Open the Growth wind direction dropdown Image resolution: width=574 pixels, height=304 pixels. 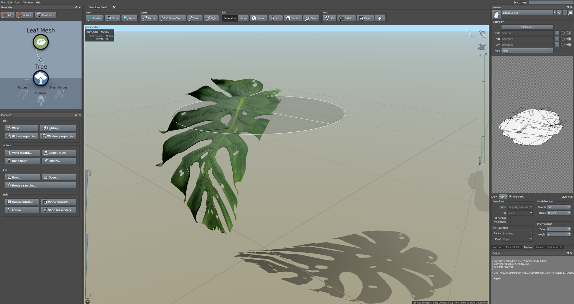pos(569,207)
